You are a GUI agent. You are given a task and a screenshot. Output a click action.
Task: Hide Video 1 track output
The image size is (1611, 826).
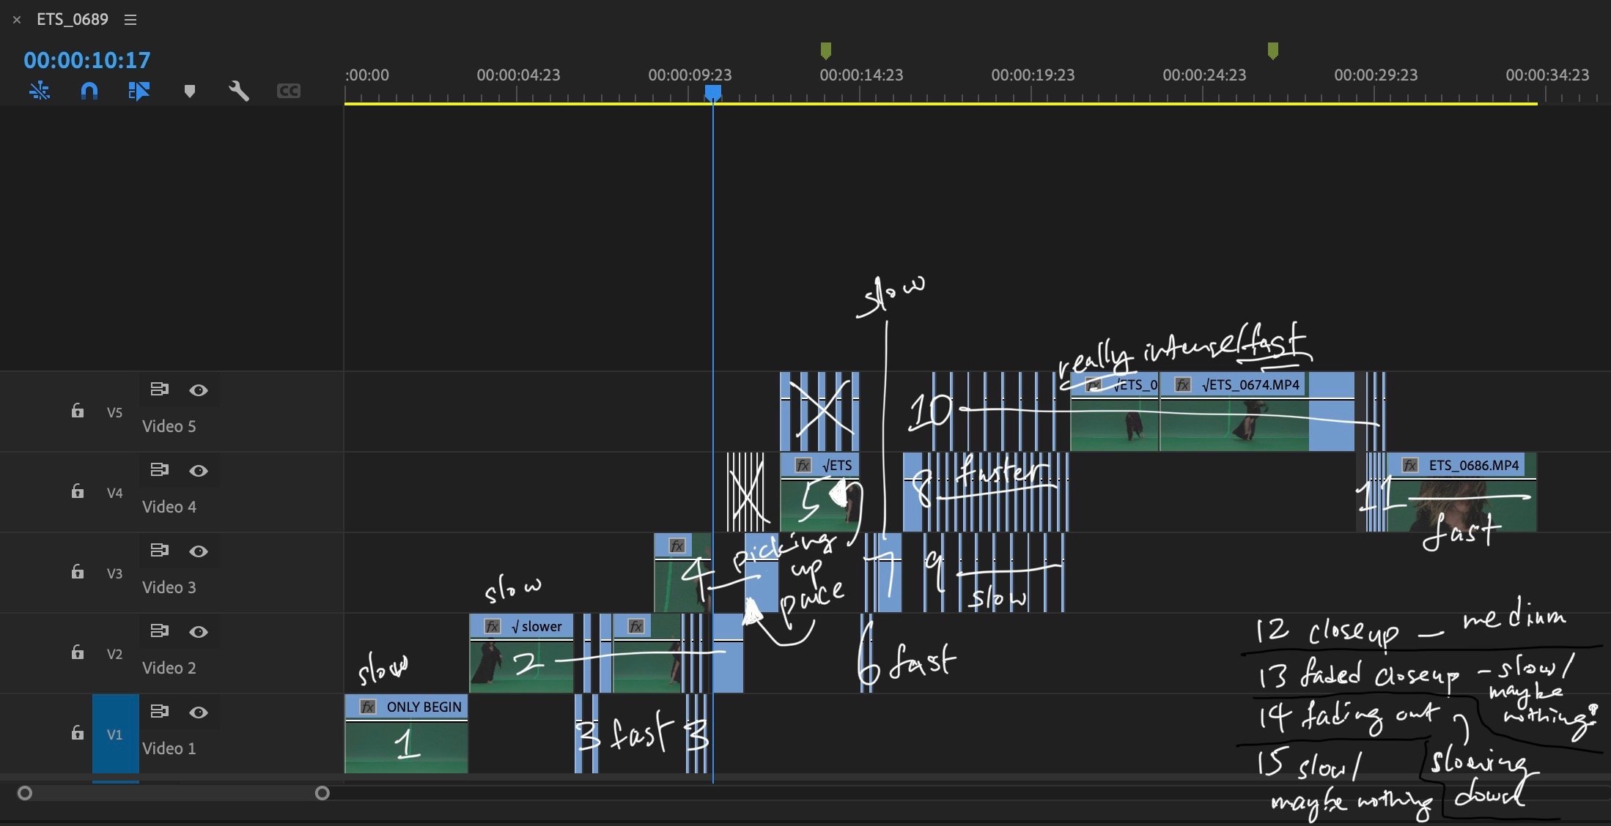pos(199,712)
